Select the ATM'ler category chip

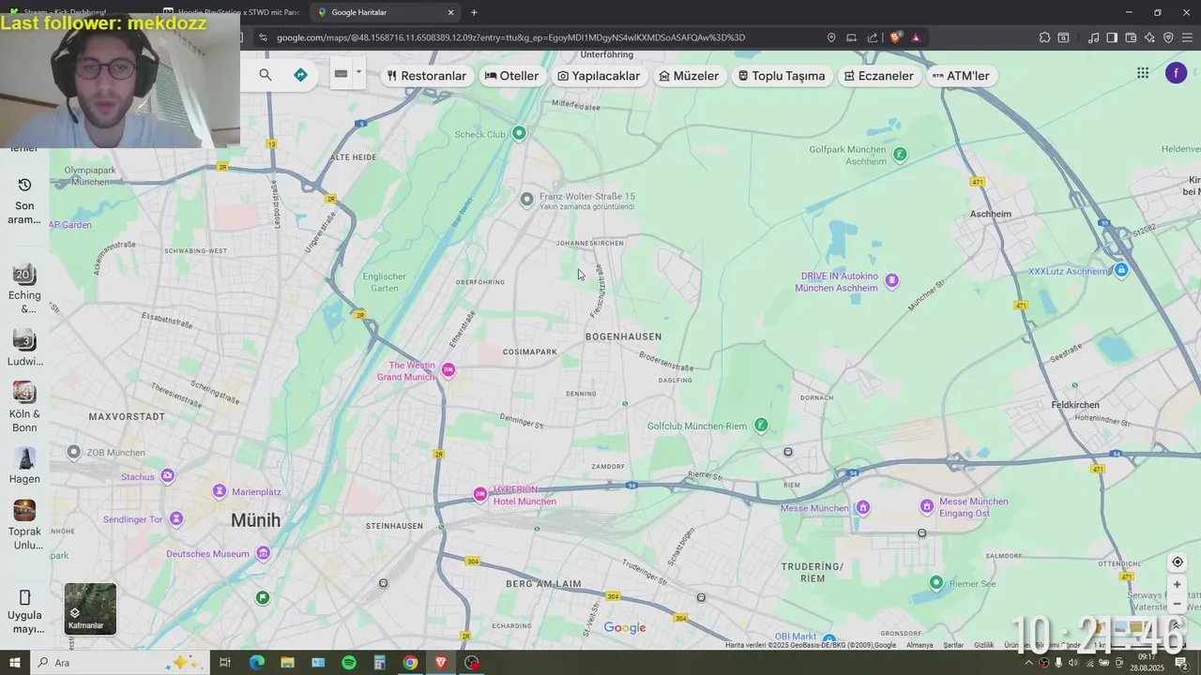click(x=961, y=76)
